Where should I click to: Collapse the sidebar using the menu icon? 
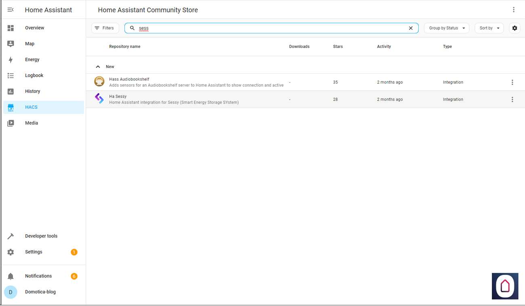point(11,10)
